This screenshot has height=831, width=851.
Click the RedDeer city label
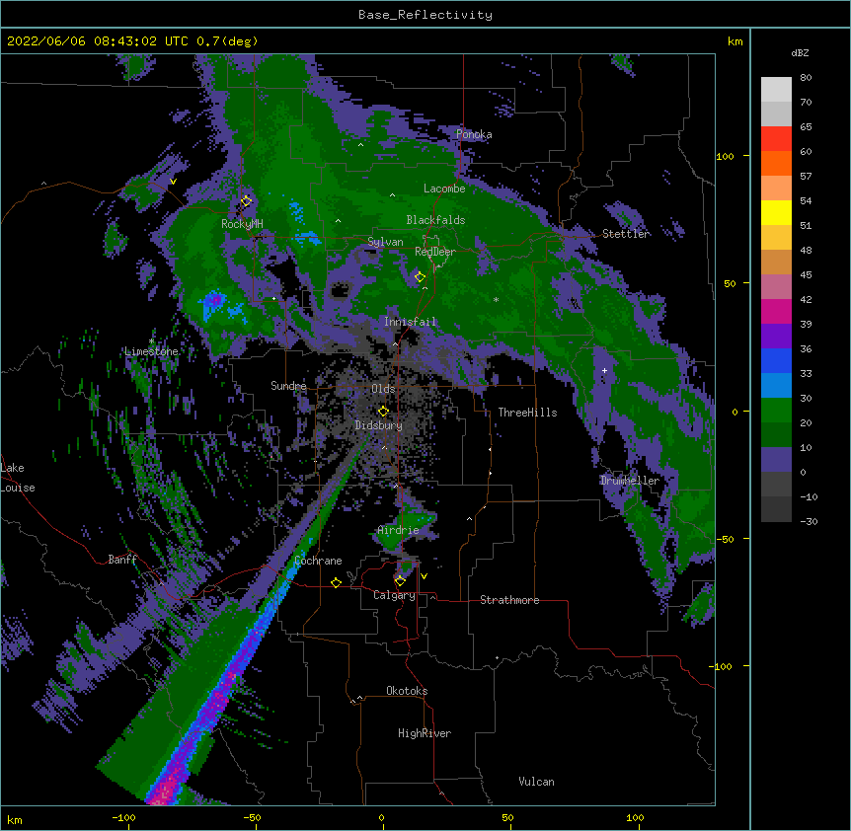(435, 252)
